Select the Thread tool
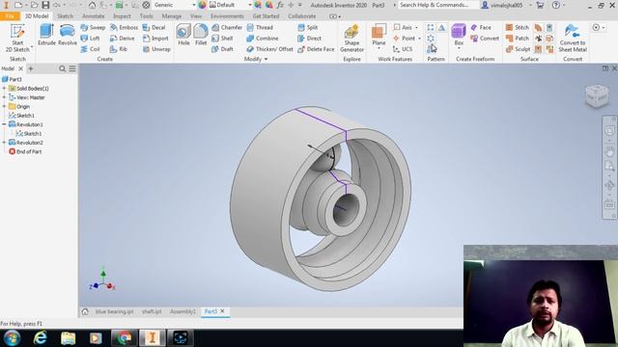Screen dimensions: 618x347 (x=260, y=28)
